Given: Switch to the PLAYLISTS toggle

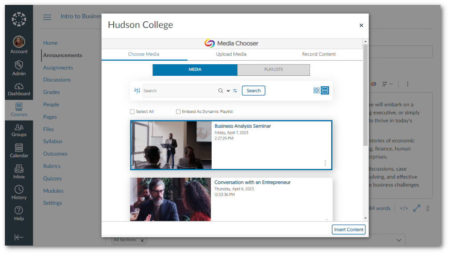Looking at the screenshot, I should 273,70.
